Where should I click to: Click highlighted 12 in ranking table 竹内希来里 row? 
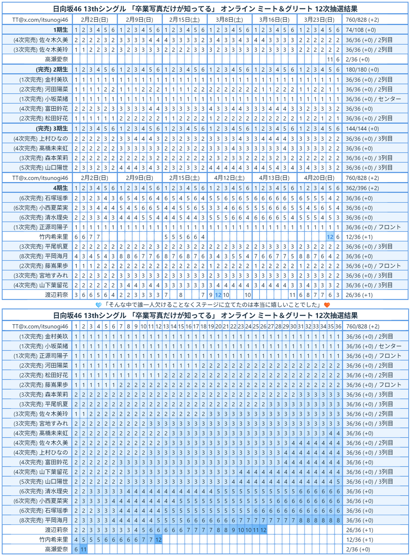click(159, 540)
